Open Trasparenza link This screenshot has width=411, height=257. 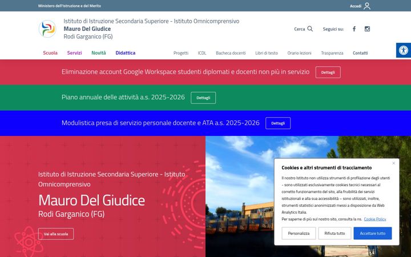(332, 53)
